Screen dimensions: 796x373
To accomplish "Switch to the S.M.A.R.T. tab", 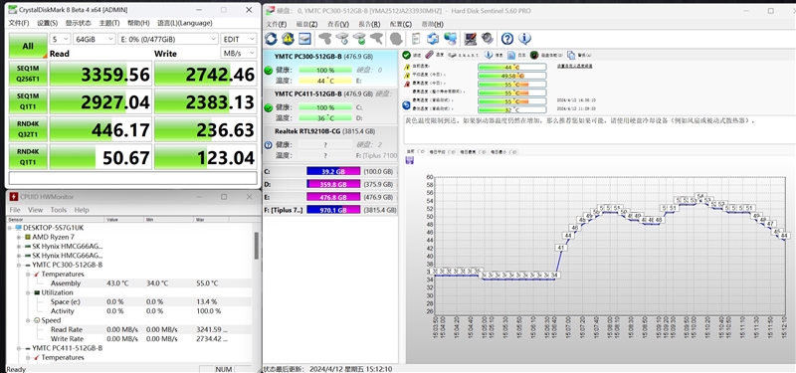I will coord(464,55).
